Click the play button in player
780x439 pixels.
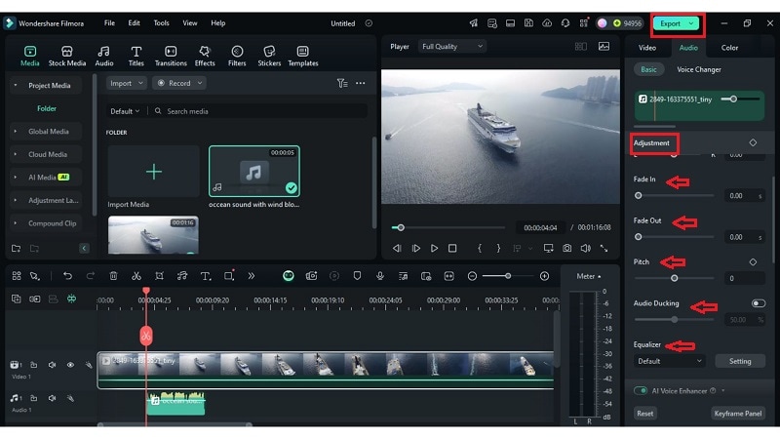pos(434,248)
